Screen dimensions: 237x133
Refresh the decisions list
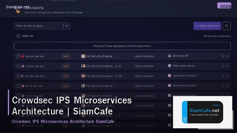226,26
